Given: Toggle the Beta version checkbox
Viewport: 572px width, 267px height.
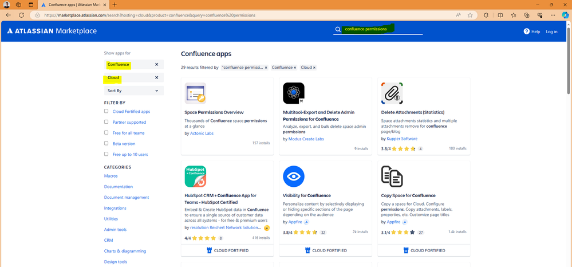Looking at the screenshot, I should coord(106,143).
